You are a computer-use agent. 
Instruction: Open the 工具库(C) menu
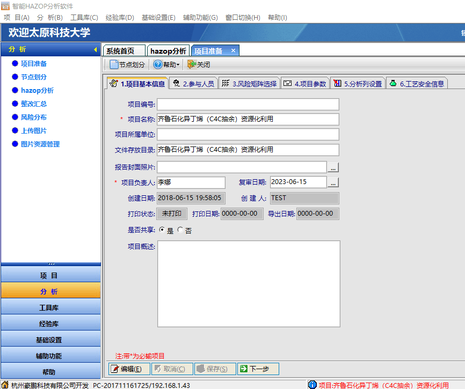coord(84,18)
